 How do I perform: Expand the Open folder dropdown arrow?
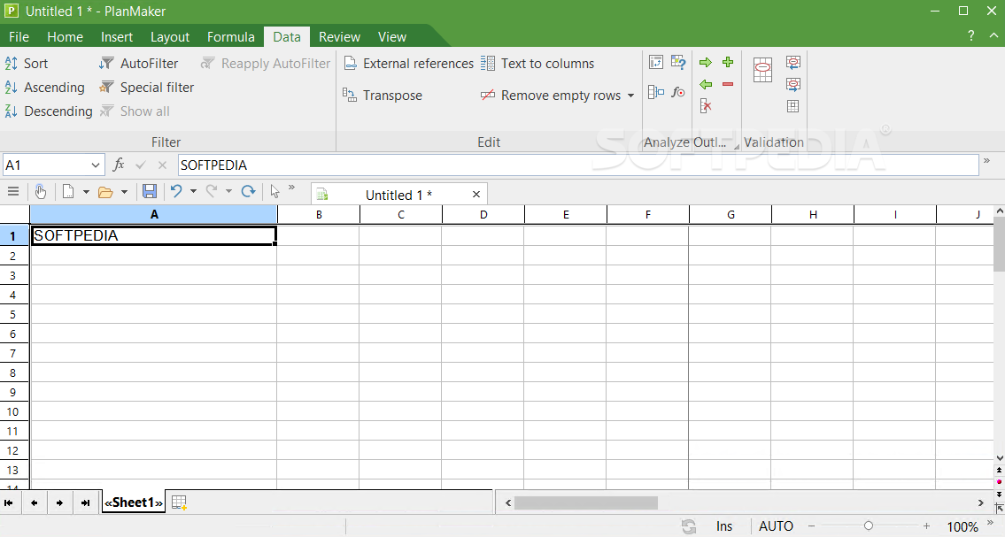tap(124, 191)
